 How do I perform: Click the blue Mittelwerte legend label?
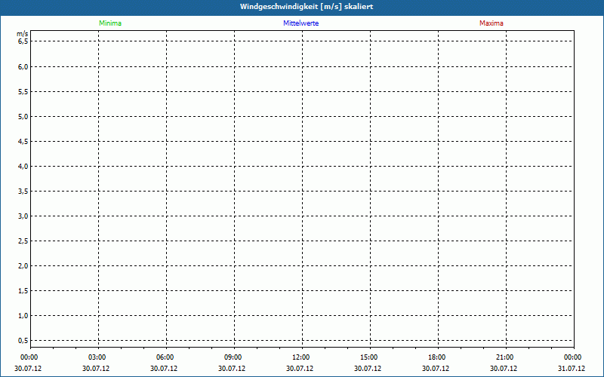300,23
